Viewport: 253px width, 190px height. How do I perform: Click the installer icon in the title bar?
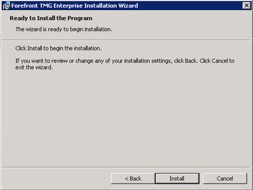coord(6,5)
